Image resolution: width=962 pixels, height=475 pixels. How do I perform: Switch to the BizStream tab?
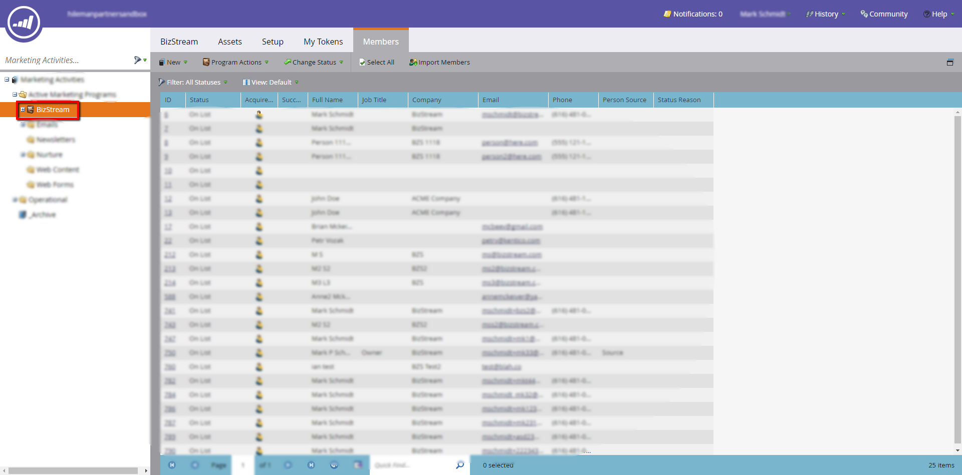point(179,42)
